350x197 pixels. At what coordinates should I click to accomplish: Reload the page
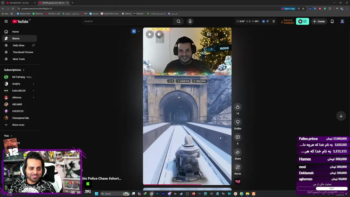(13, 8)
